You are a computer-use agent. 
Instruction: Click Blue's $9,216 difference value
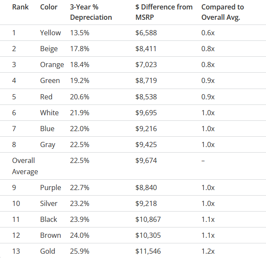(146, 129)
